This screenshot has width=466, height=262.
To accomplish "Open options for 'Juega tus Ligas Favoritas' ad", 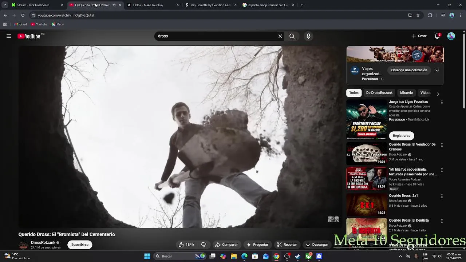I will pyautogui.click(x=442, y=103).
